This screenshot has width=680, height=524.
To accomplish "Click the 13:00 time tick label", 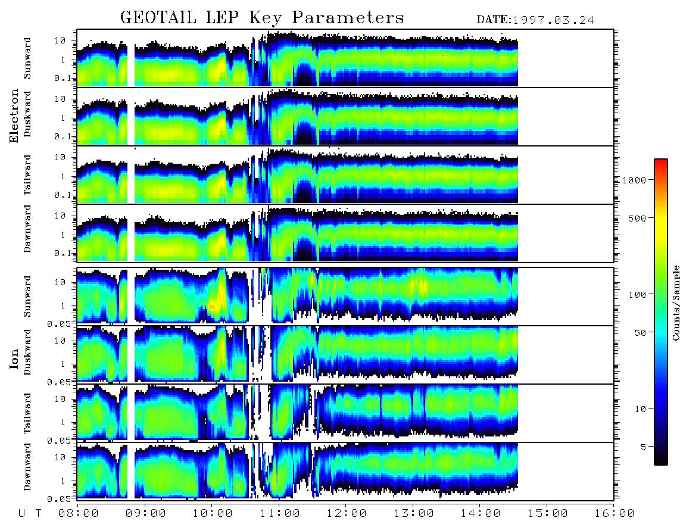I will [x=414, y=514].
